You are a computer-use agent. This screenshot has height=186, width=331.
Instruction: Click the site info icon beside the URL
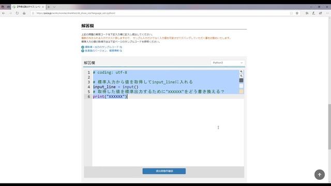(33, 13)
